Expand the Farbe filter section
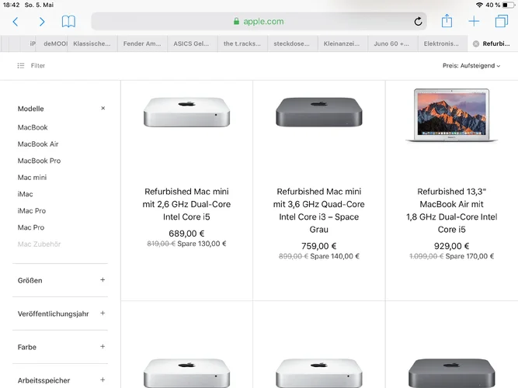Image resolution: width=518 pixels, height=388 pixels. pyautogui.click(x=103, y=346)
